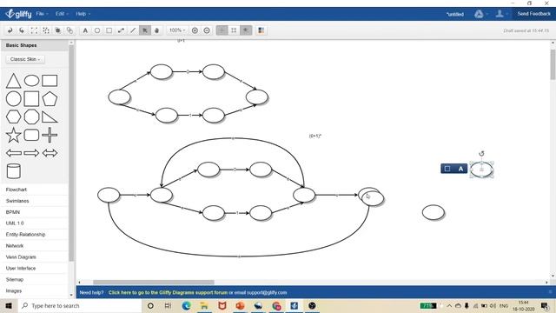Select the pointer tool in toolbar
This screenshot has height=313, width=556.
(x=145, y=30)
